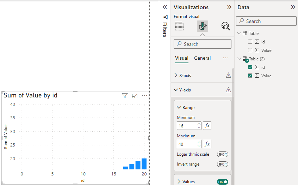Viewport: 298px width, 185px height.
Task: Expand the Filters pane with left chevrons
Action: click(x=165, y=7)
